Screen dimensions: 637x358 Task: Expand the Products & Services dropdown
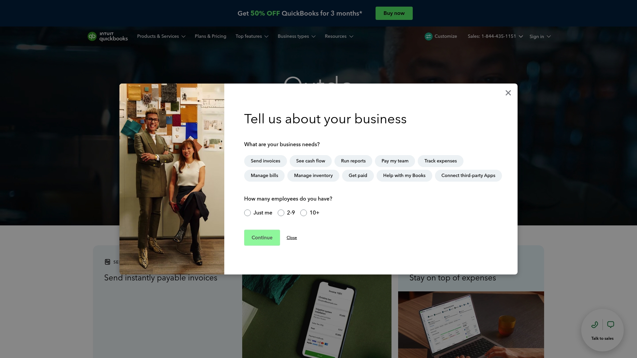(161, 36)
